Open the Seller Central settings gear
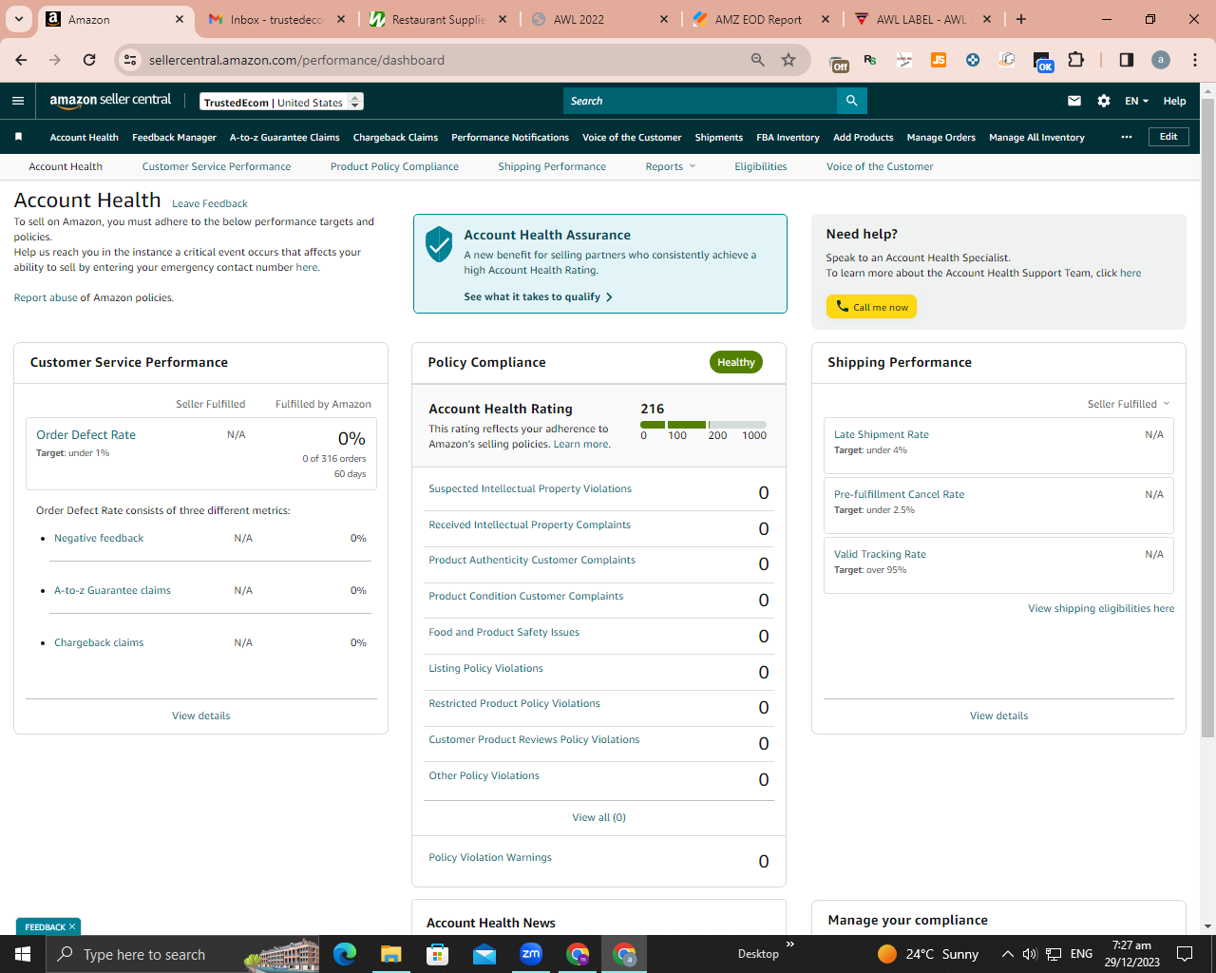Viewport: 1216px width, 973px height. [x=1104, y=101]
